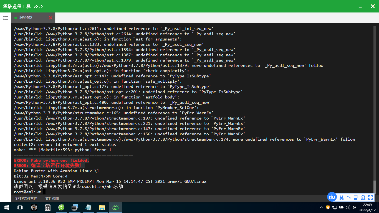Open the Windows Start menu
The image size is (379, 213).
point(7,207)
